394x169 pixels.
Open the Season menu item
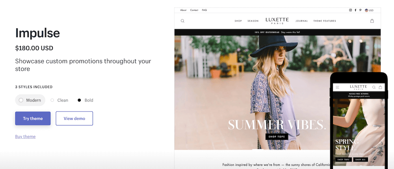(x=253, y=21)
